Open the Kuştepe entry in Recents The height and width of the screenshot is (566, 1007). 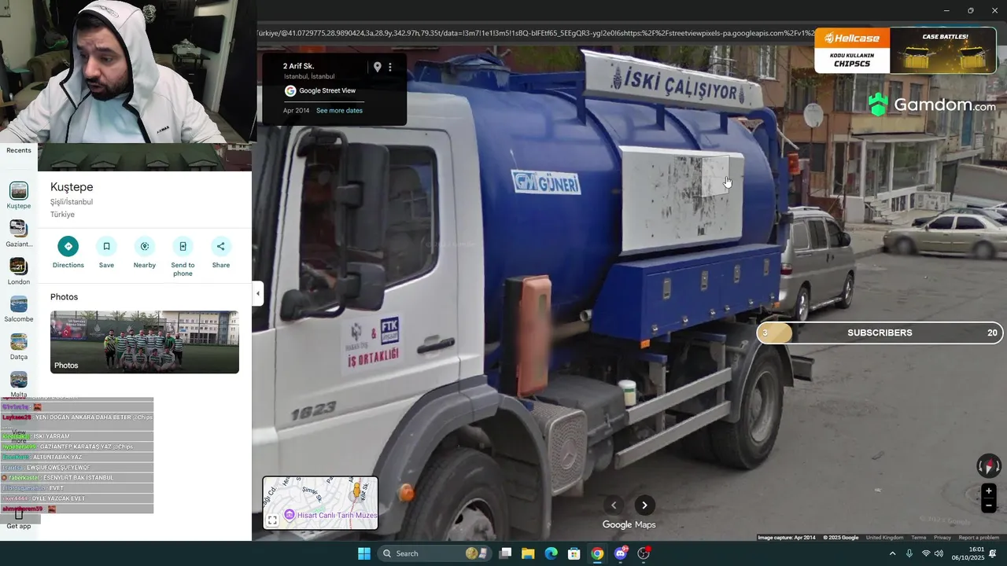pos(19,196)
